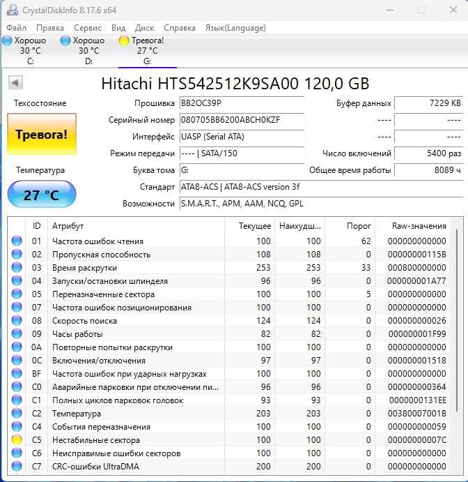Click status orb for attribute 09 row
Screen dimensions: 468x482
[x=17, y=333]
